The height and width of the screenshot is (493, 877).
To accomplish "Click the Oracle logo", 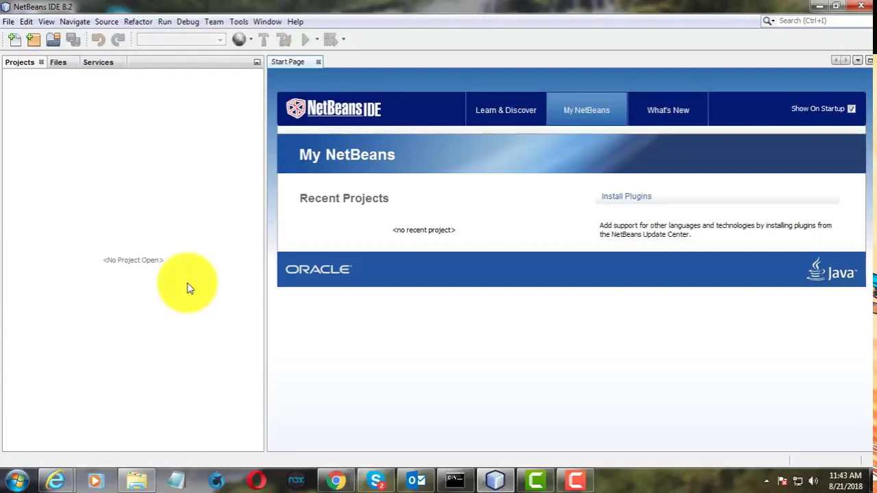I will [x=318, y=269].
